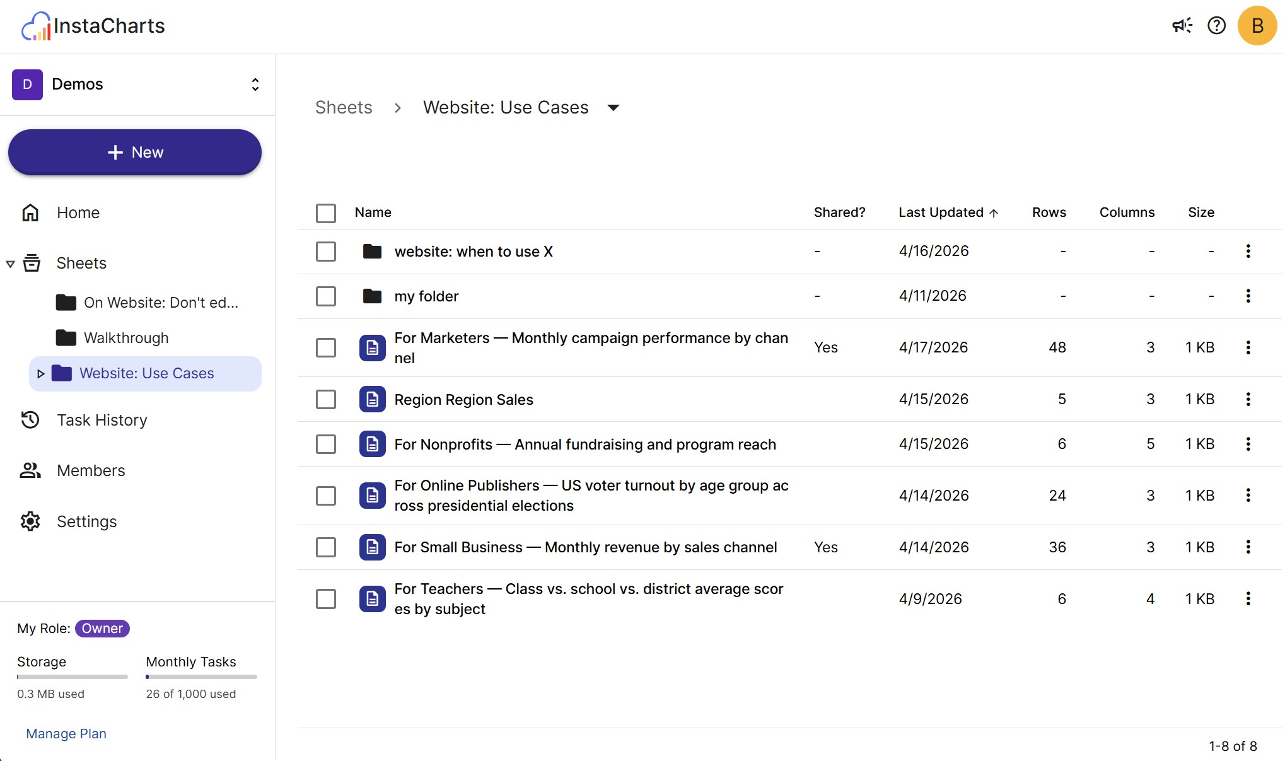Screen dimensions: 1285x761
Task: Open the announcements megaphone icon
Action: pos(1182,26)
